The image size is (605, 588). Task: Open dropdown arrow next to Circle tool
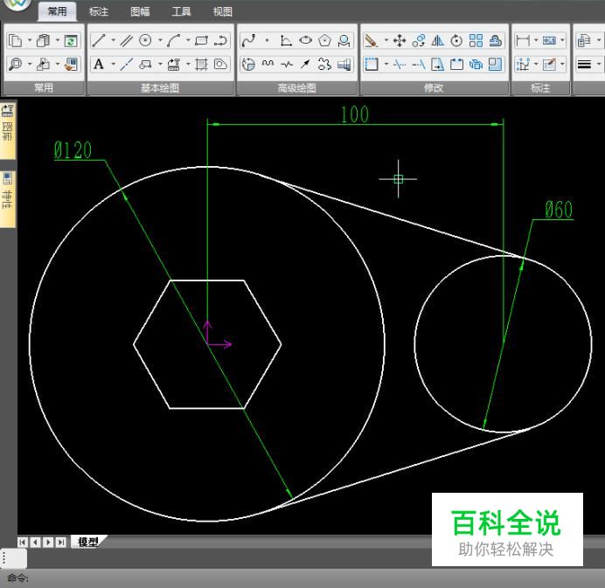[x=160, y=39]
